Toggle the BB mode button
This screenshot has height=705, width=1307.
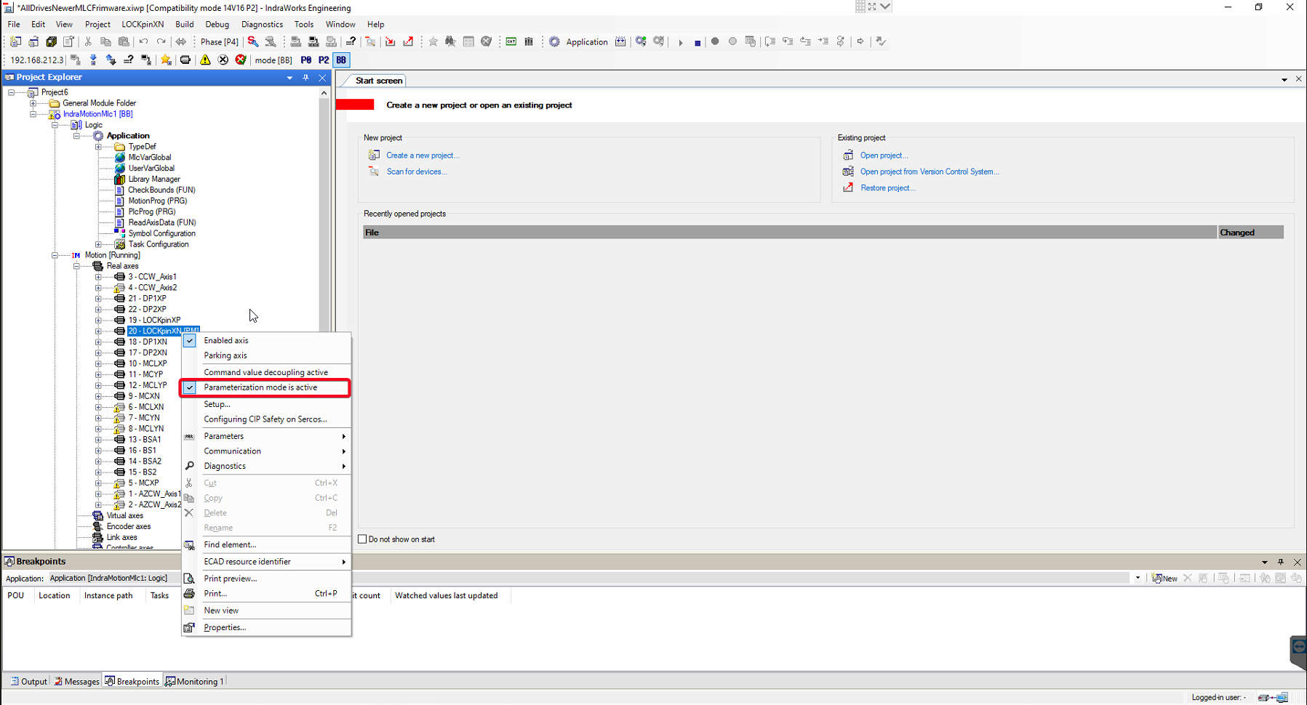click(x=341, y=60)
